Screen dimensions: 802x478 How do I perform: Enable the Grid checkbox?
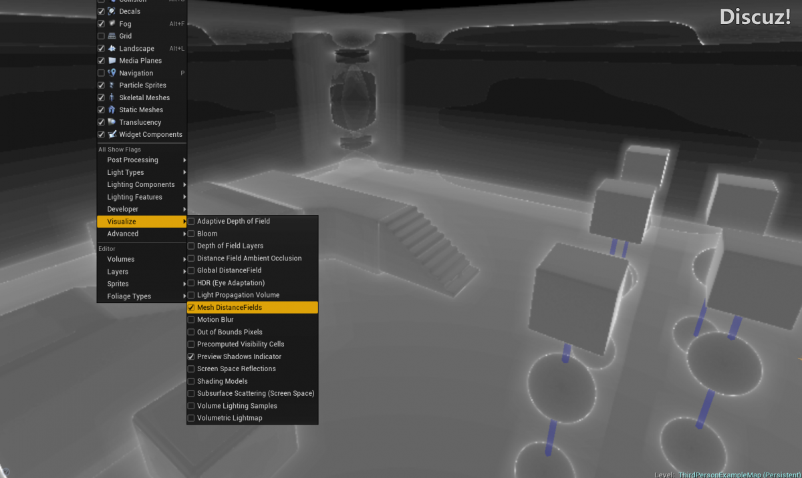coord(101,36)
